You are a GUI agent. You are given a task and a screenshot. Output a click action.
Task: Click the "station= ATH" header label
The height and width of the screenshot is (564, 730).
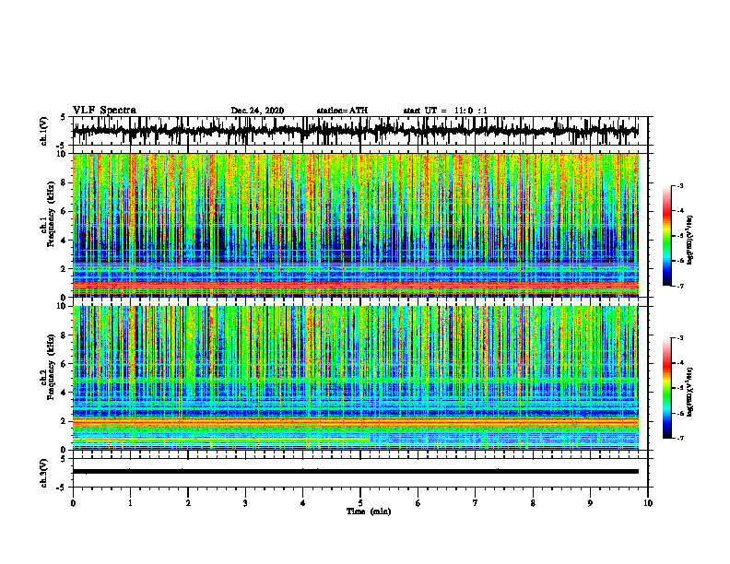tap(342, 111)
